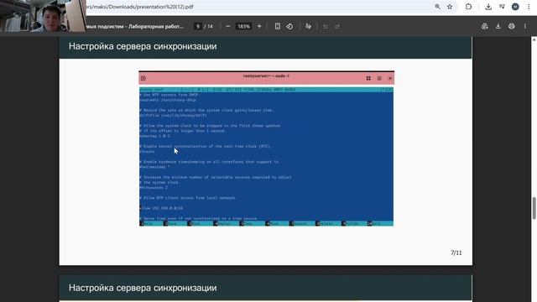Click the next slide's 'Настройка сервера синхронизации' heading
The image size is (537, 302).
pyautogui.click(x=143, y=288)
